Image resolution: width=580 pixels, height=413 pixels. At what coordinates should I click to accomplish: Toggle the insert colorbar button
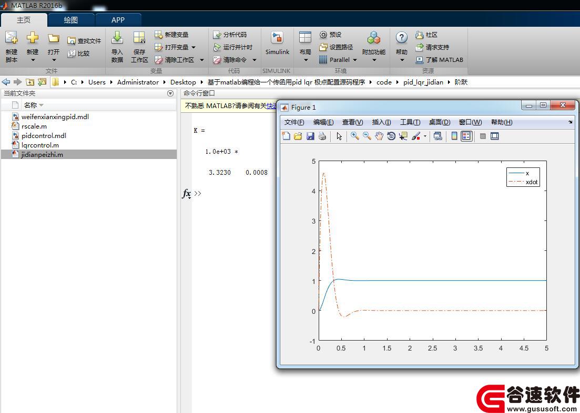[454, 136]
